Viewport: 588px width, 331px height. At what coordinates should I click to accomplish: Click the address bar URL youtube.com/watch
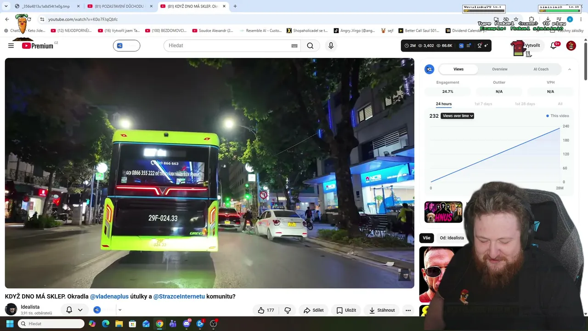[83, 19]
